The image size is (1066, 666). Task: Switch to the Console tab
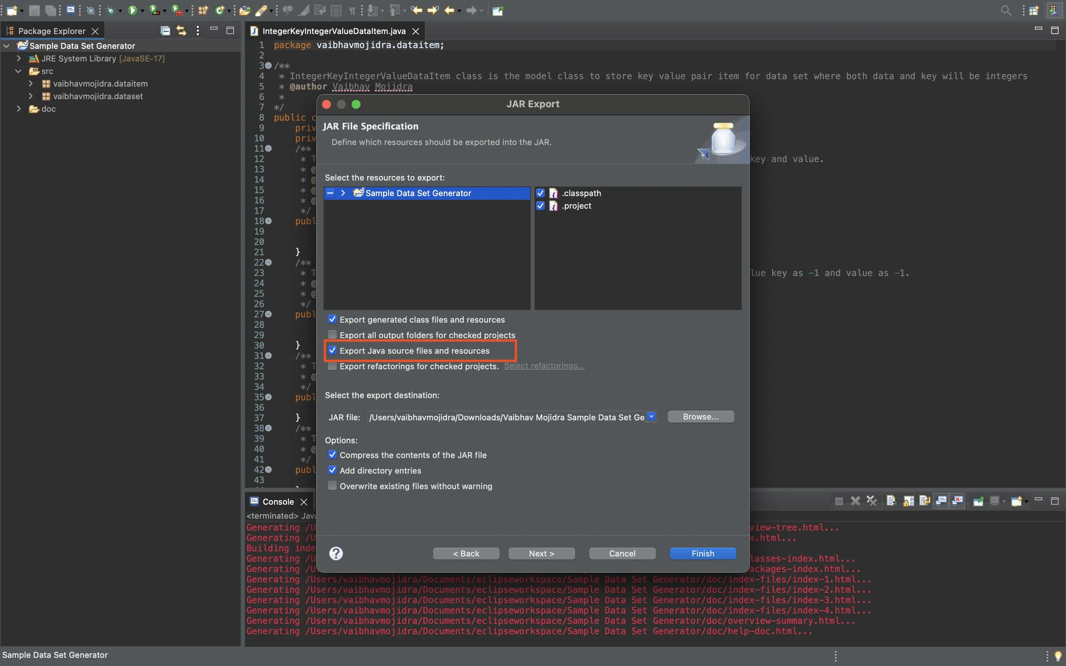[278, 502]
